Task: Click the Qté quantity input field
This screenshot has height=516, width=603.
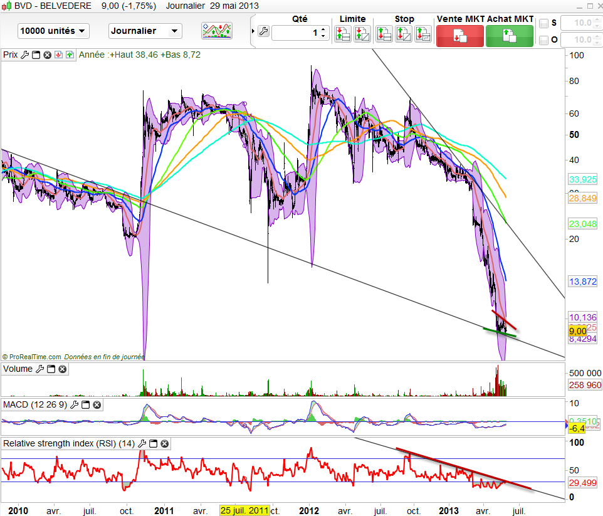Action: pyautogui.click(x=296, y=33)
